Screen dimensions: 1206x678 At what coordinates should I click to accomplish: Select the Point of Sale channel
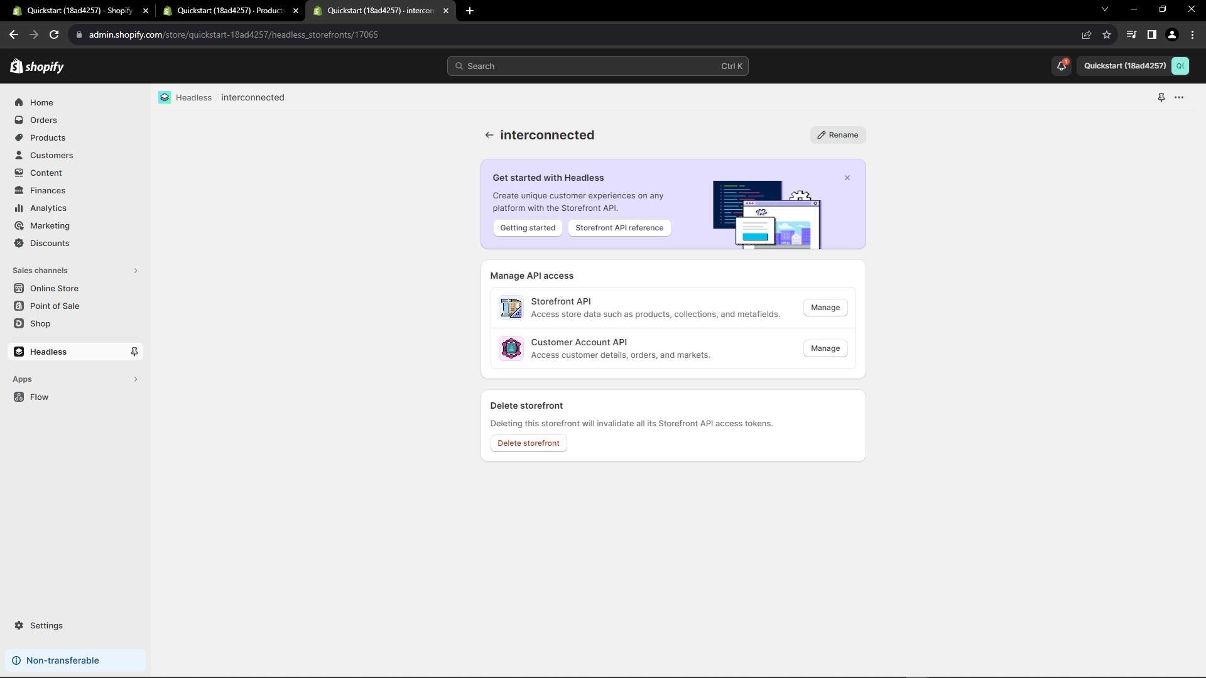coord(55,306)
